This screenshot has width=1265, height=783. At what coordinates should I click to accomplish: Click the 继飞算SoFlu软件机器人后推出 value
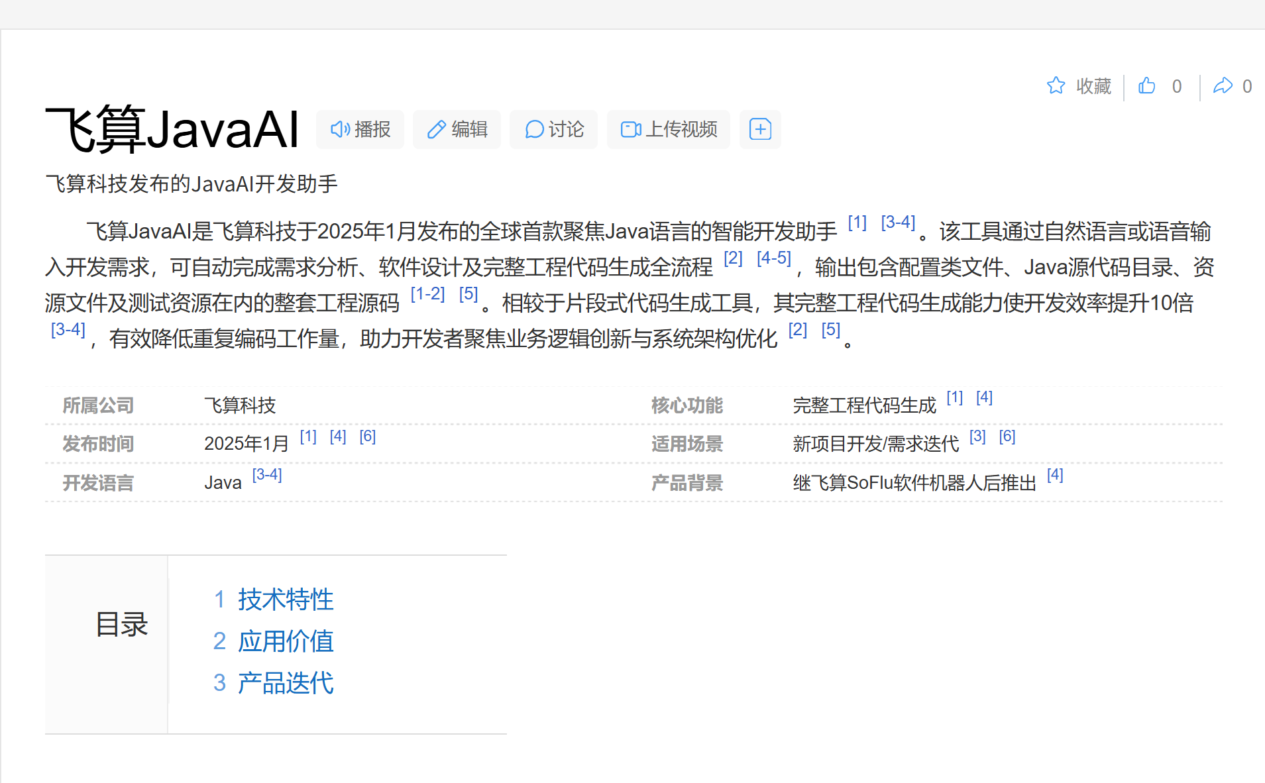914,483
